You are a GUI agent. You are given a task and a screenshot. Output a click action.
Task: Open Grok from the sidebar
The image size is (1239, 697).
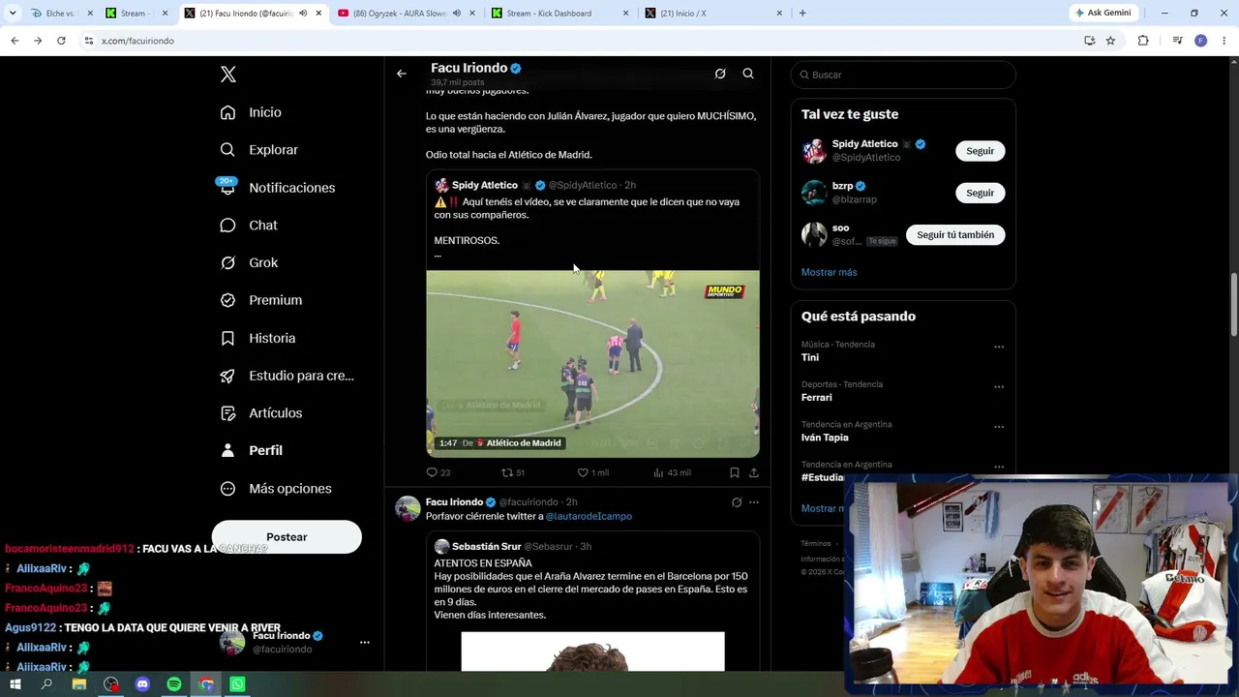pyautogui.click(x=249, y=262)
